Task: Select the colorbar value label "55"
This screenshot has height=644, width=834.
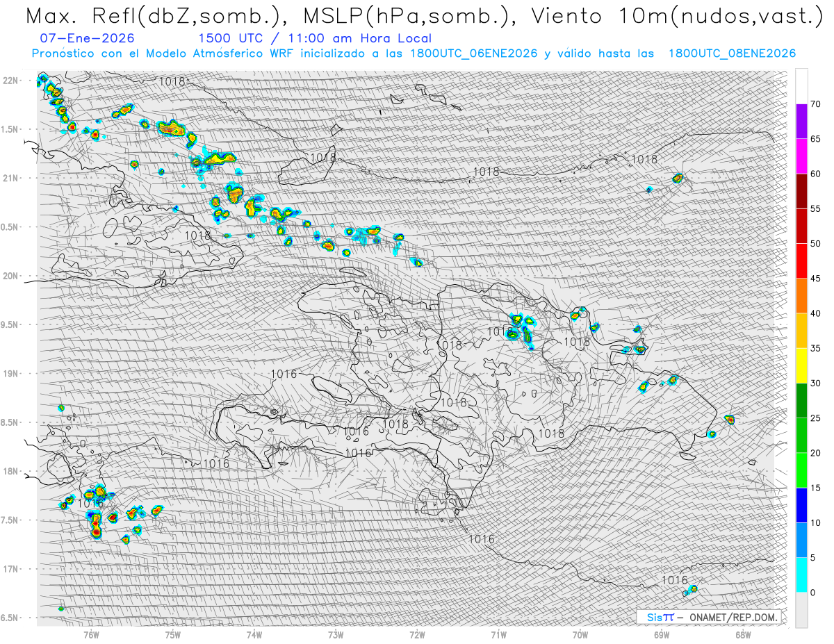Action: click(x=815, y=209)
